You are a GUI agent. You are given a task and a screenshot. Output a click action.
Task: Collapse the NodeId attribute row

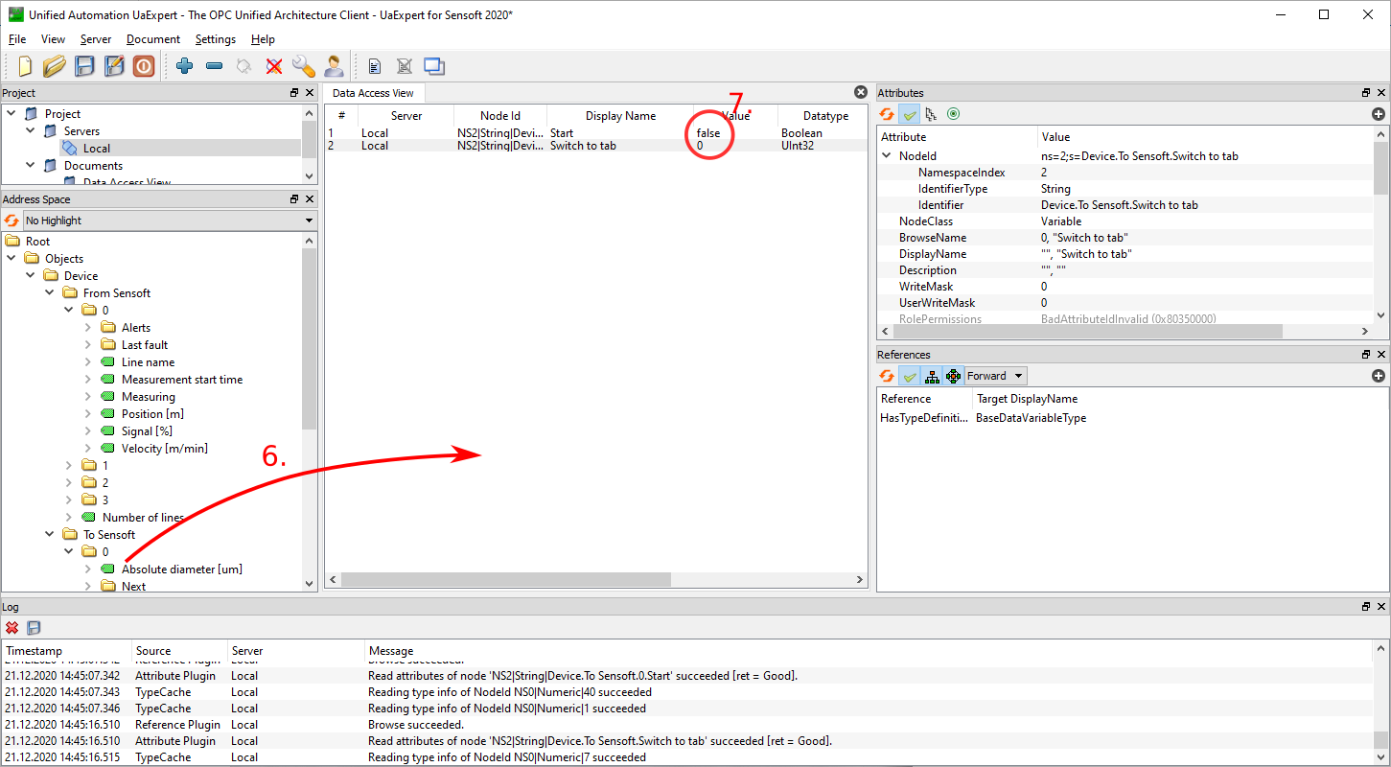click(887, 155)
